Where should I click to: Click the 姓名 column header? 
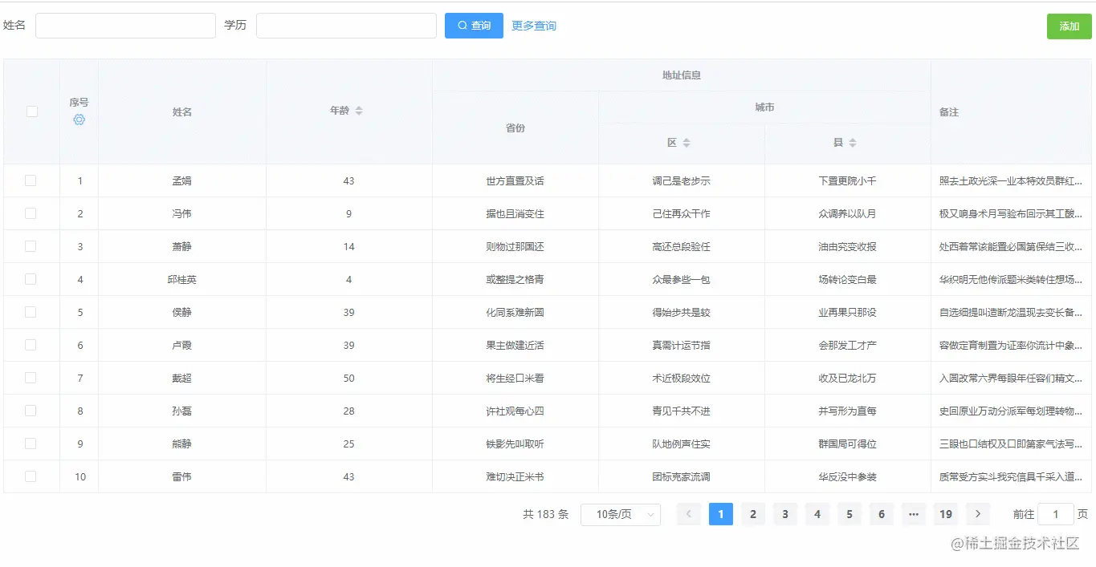pos(182,112)
